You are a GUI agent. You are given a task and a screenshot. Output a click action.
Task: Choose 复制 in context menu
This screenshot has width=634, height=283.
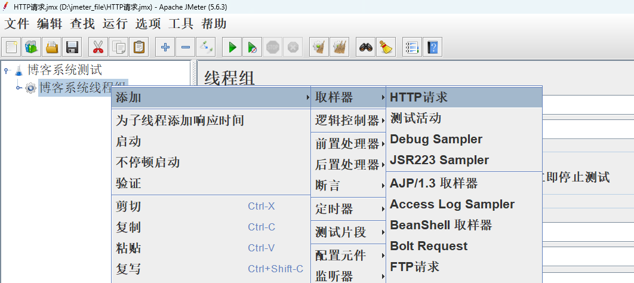point(211,227)
